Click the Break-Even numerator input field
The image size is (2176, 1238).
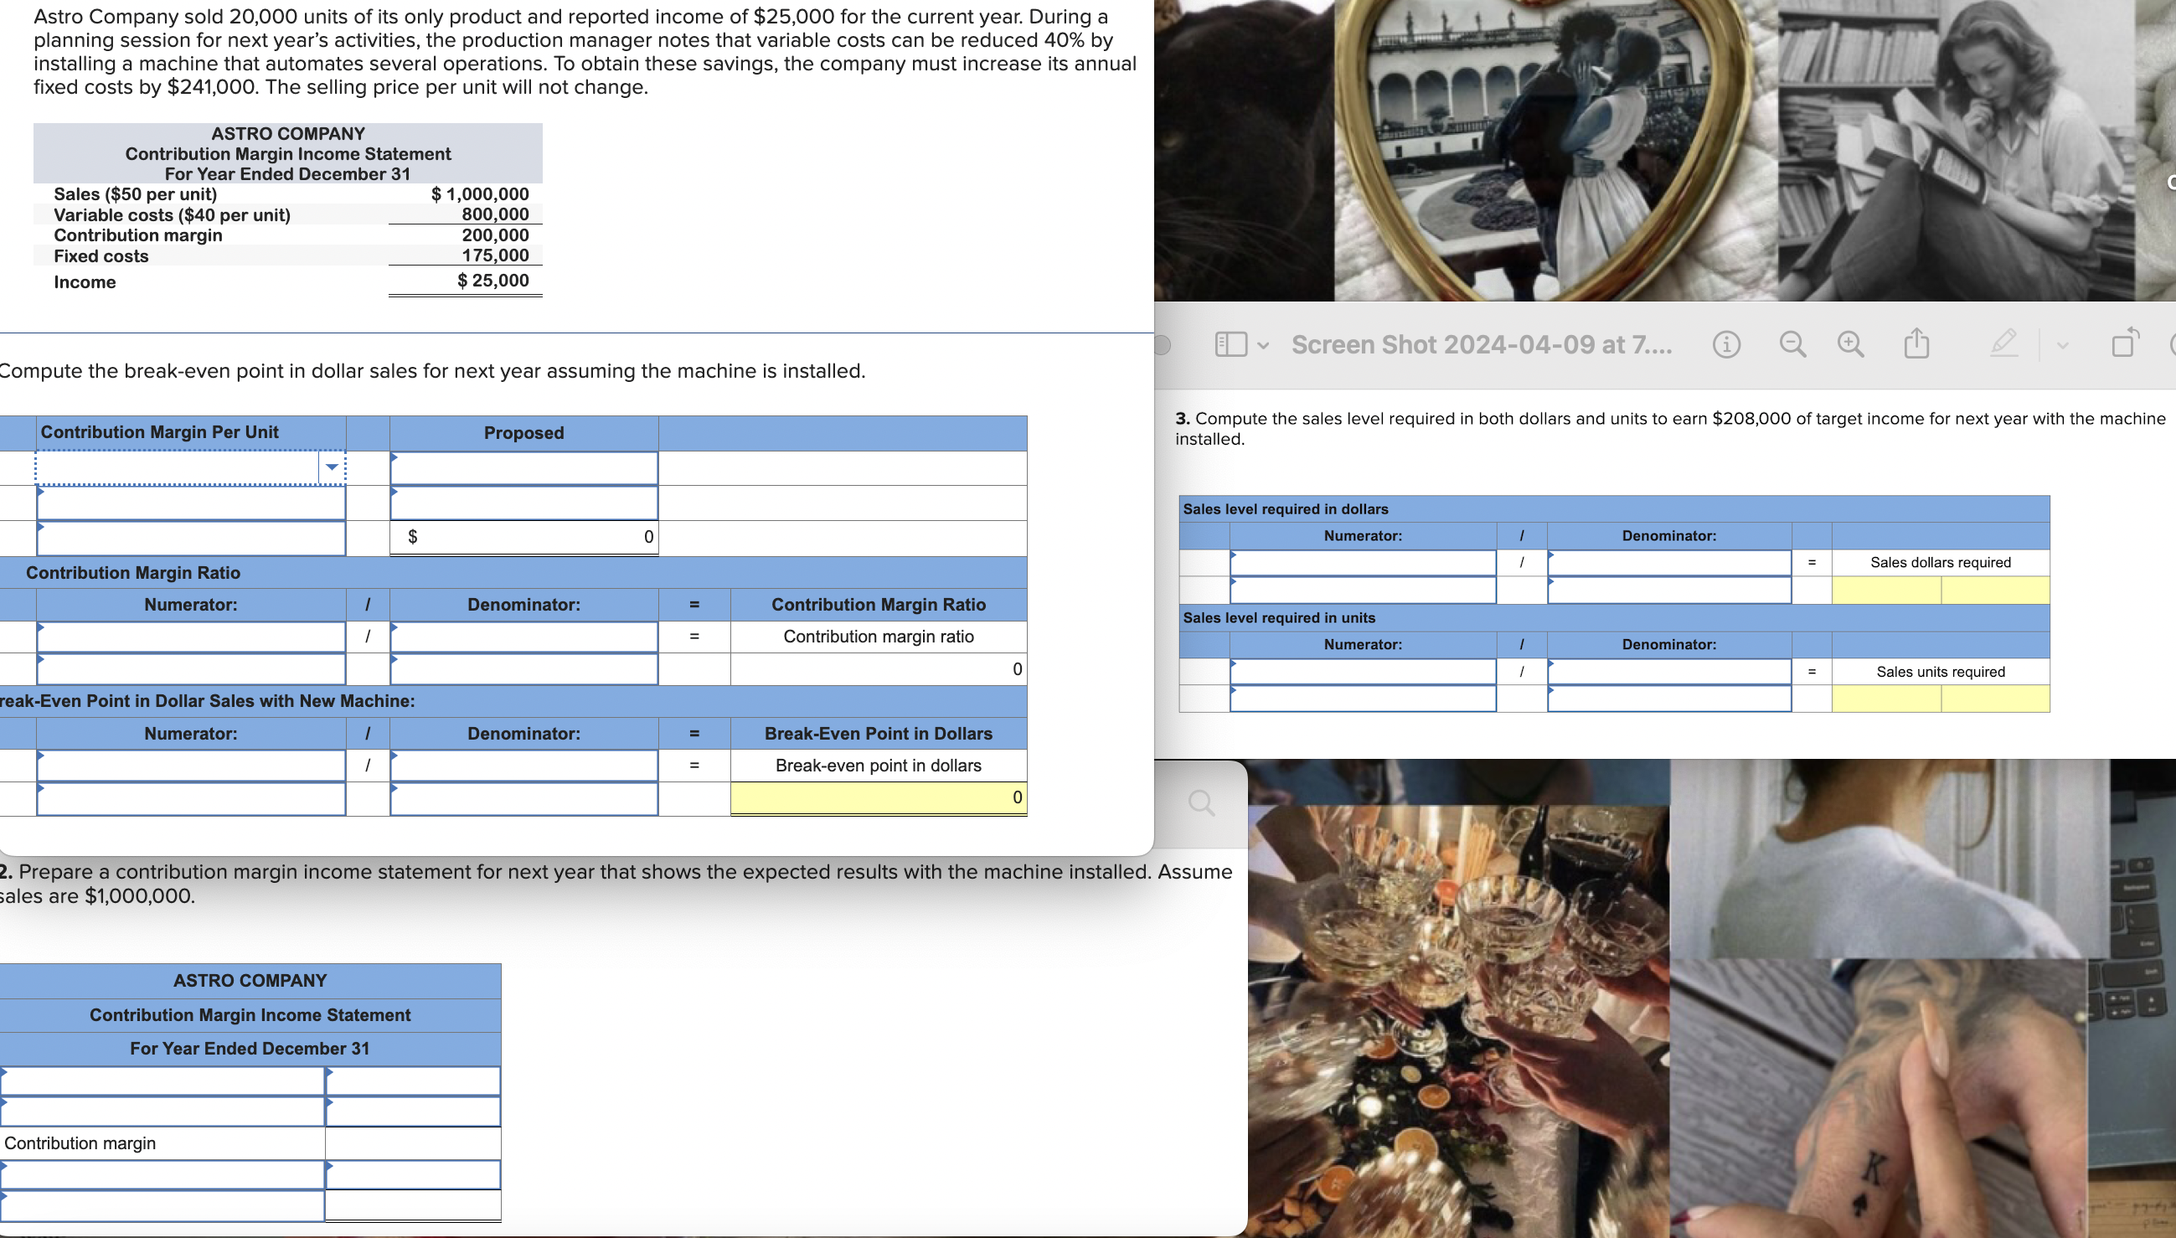coord(191,766)
